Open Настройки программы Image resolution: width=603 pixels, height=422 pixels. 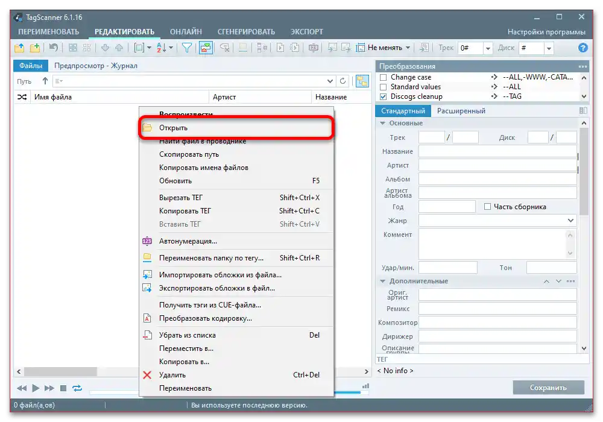coord(546,32)
